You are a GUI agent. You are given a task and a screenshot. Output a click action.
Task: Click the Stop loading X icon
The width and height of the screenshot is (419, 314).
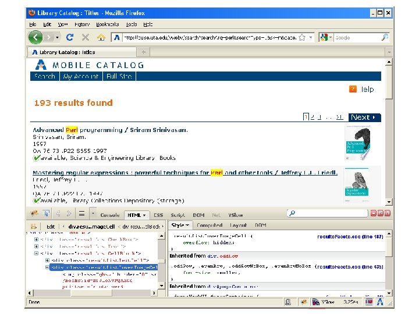click(x=86, y=37)
